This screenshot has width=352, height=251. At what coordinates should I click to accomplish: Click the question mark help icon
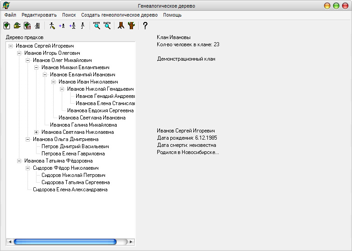(145, 26)
